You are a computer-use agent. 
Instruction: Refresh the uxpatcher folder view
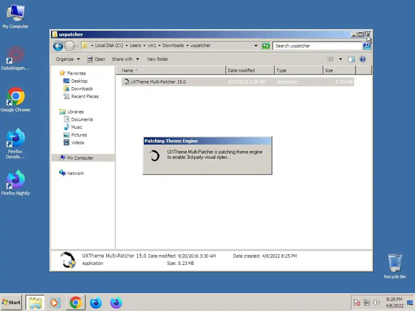(266, 46)
